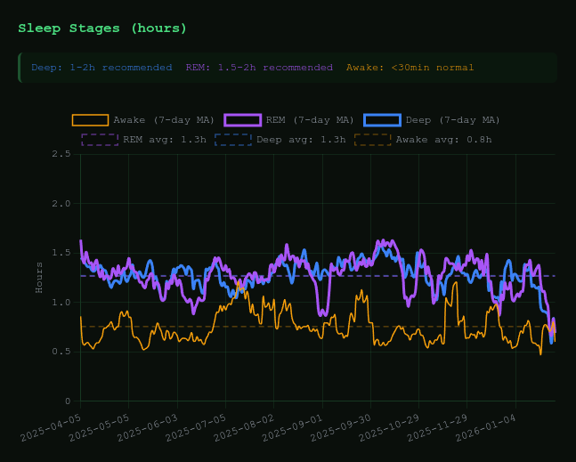The image size is (576, 462).
Task: Click the 'Deep: 1-2h recommended' note
Action: click(101, 68)
